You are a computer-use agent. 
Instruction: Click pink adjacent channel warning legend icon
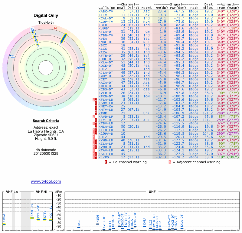click(x=170, y=162)
